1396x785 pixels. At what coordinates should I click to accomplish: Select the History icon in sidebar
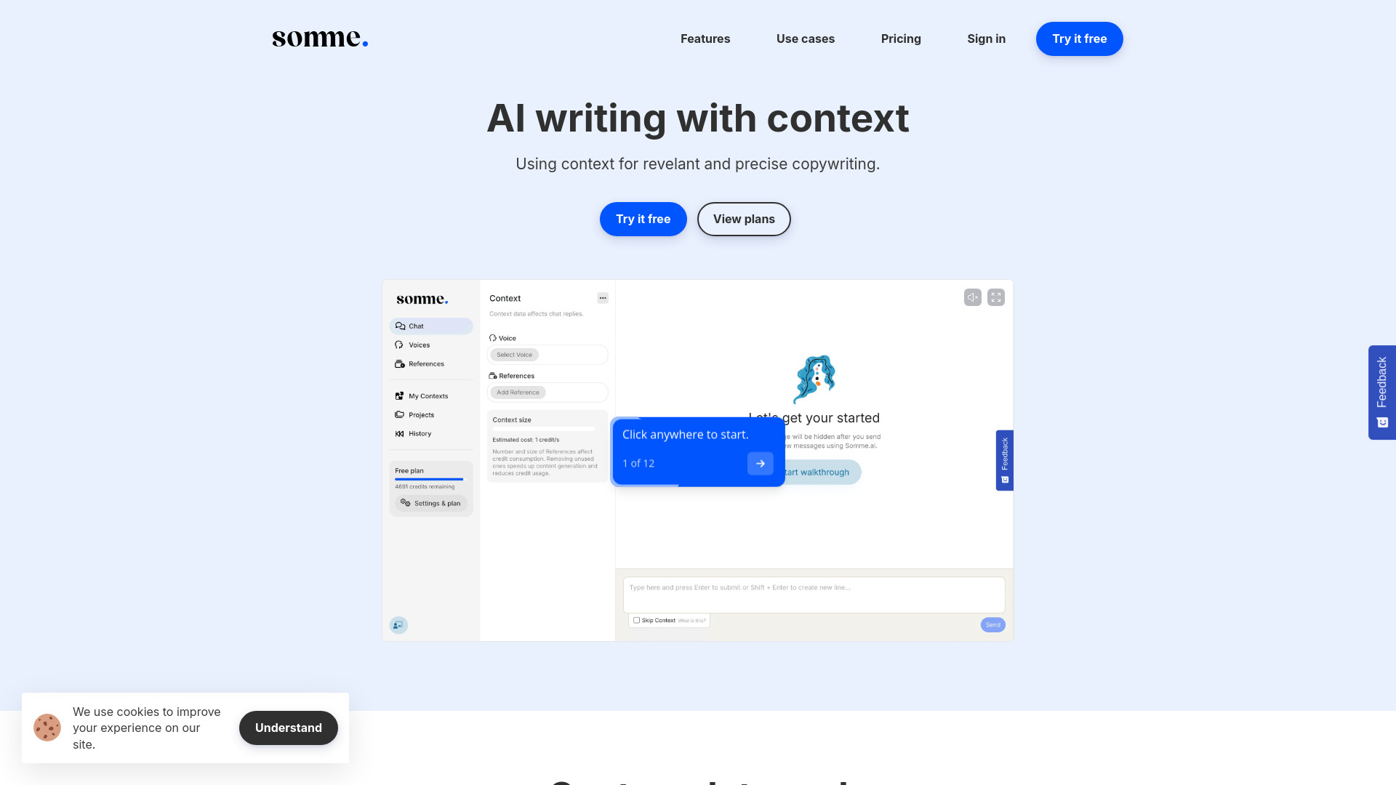tap(399, 433)
